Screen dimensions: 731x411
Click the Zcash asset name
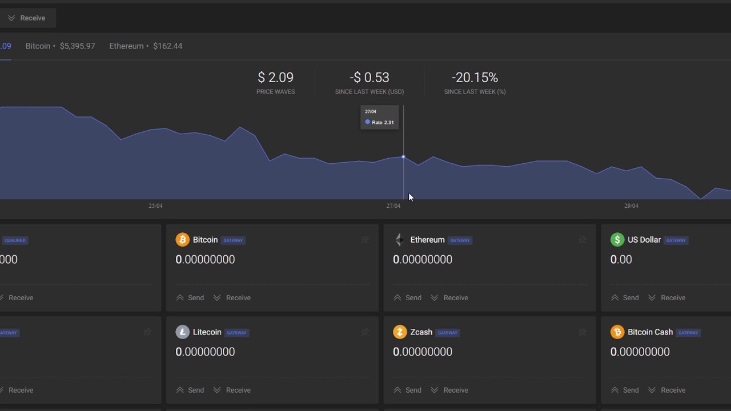[421, 332]
